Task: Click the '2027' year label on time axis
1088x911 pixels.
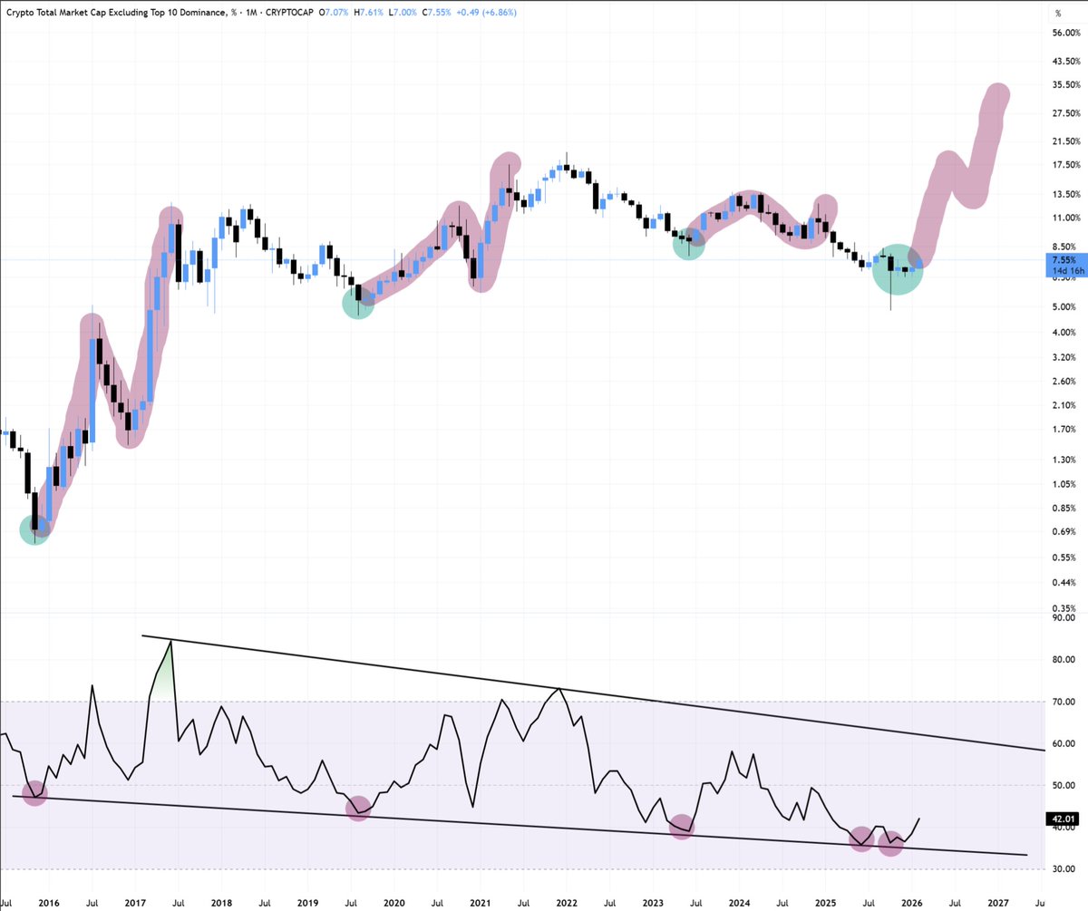Action: [997, 903]
